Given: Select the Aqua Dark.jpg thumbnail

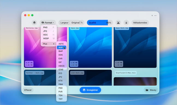Looking at the screenshot, I should point(135,47).
